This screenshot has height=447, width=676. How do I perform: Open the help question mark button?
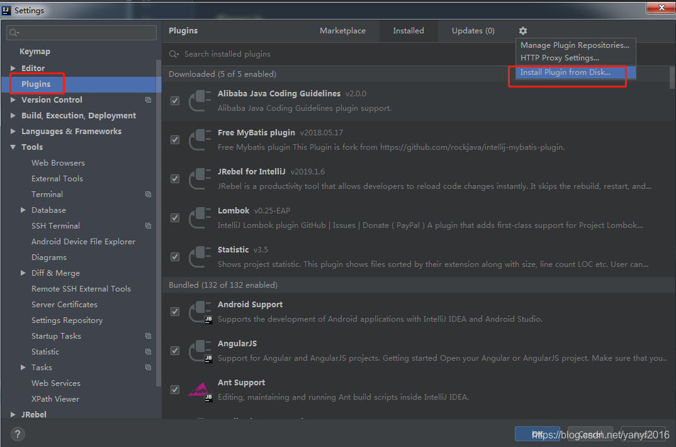tap(18, 434)
